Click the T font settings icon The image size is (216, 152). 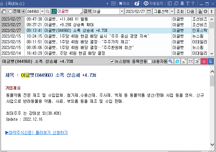(x=188, y=3)
